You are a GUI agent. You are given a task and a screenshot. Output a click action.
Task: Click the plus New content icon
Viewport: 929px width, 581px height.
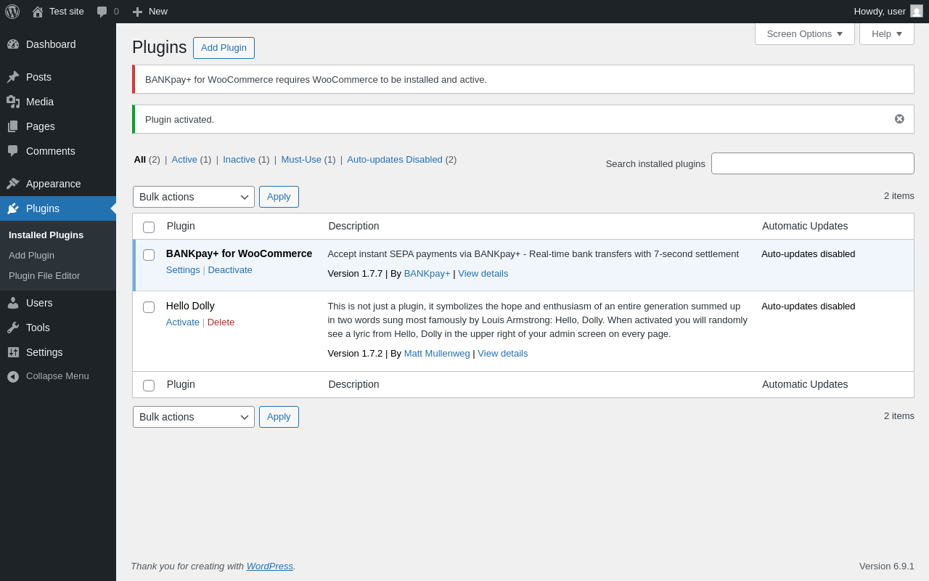pyautogui.click(x=137, y=12)
